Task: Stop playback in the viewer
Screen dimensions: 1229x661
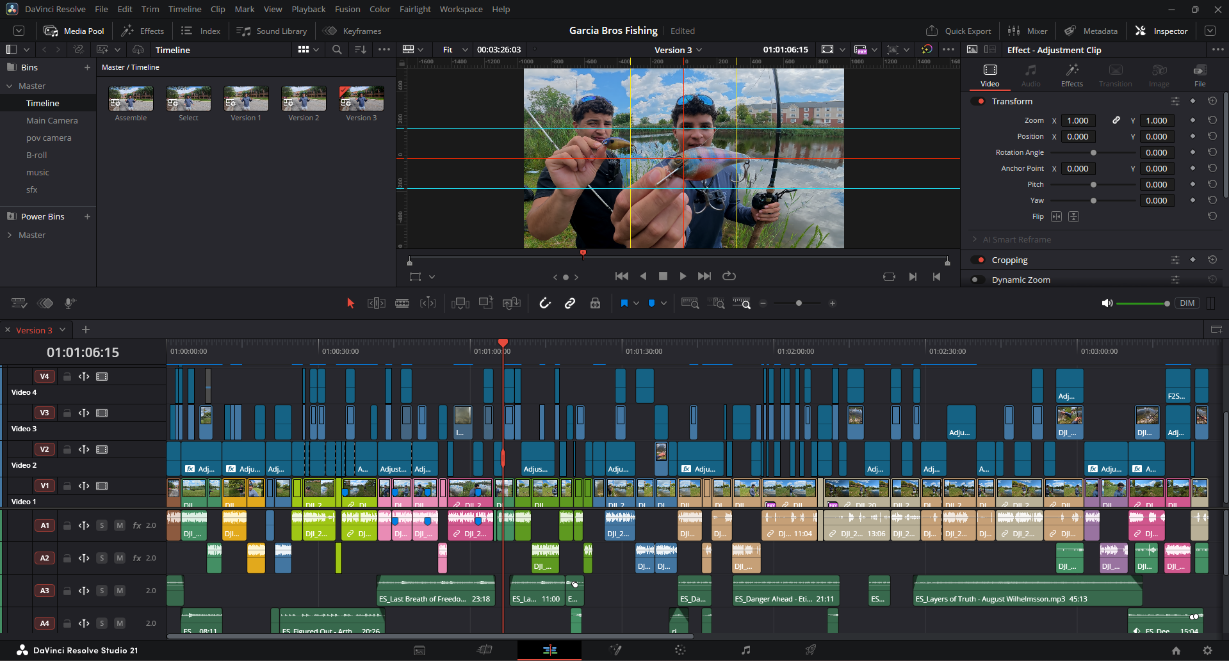Action: pyautogui.click(x=663, y=276)
